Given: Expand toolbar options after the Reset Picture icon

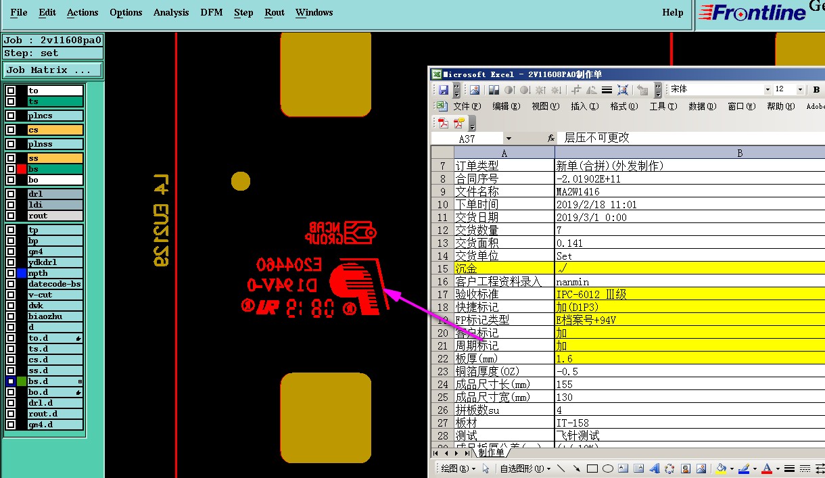Looking at the screenshot, I should point(658,90).
